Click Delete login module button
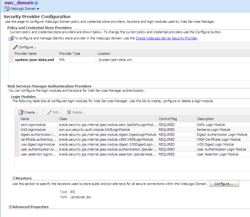250x217 pixels. pos(76,112)
